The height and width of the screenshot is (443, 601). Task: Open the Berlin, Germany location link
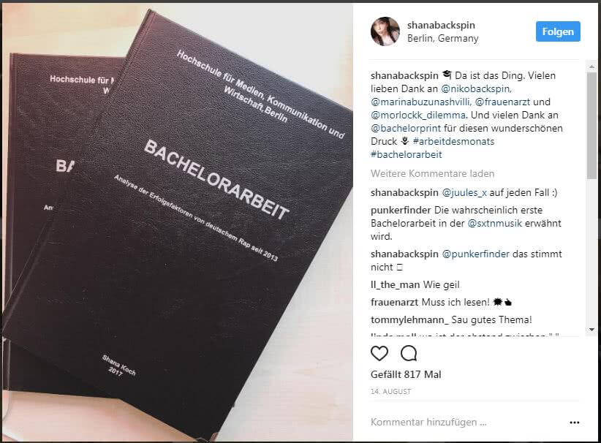tap(442, 38)
